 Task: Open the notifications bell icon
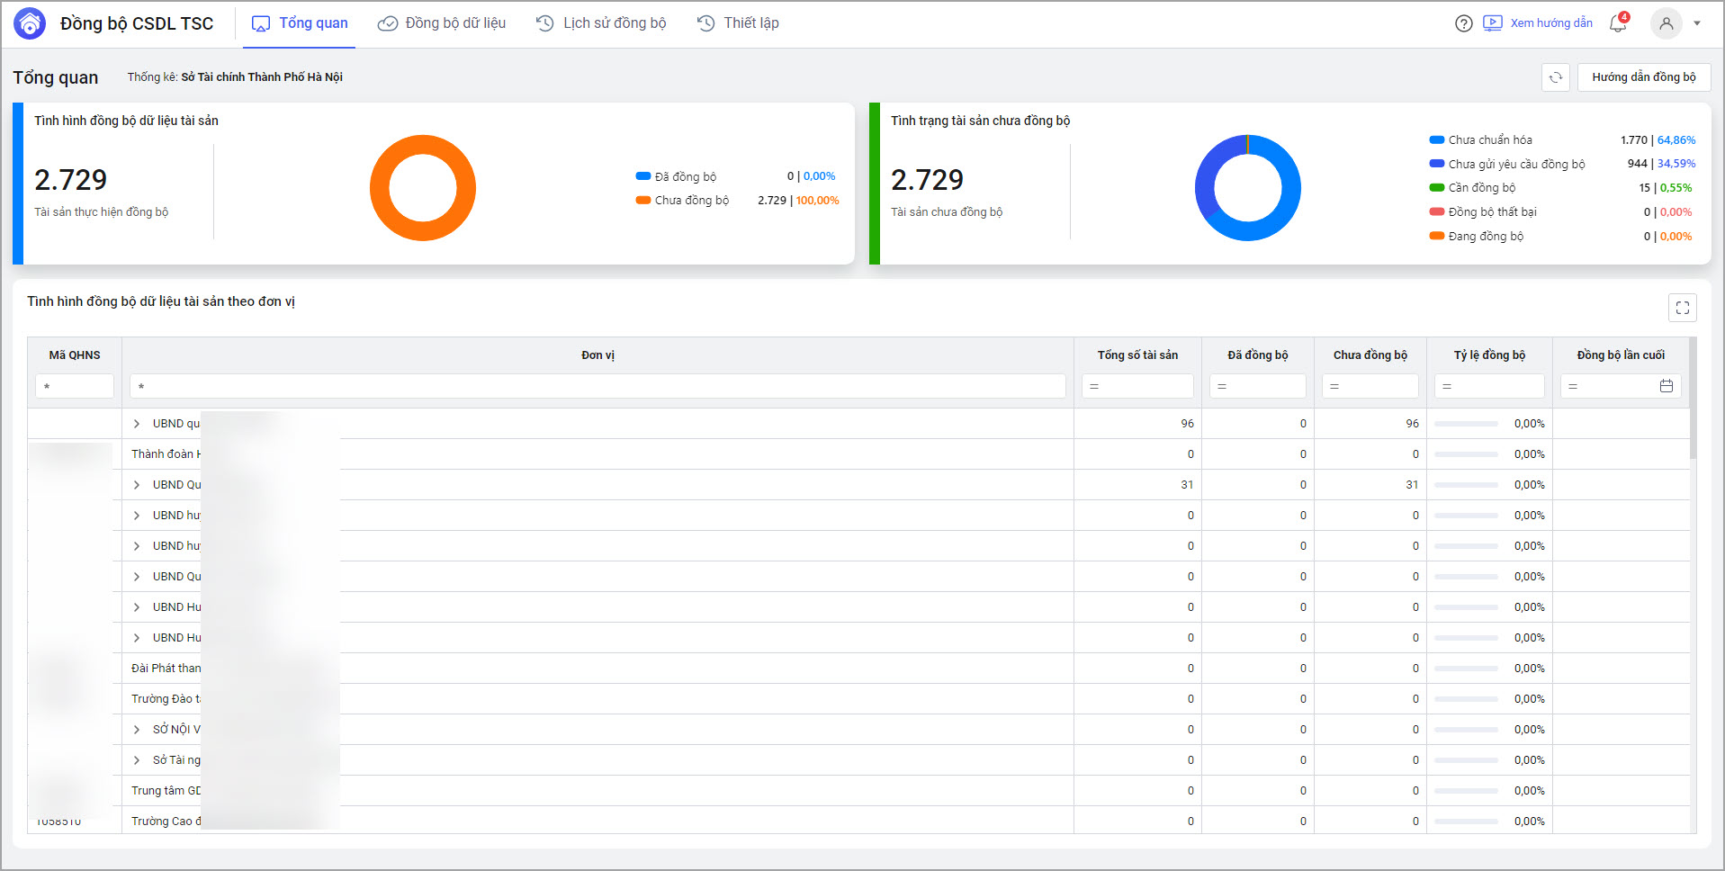(x=1618, y=23)
